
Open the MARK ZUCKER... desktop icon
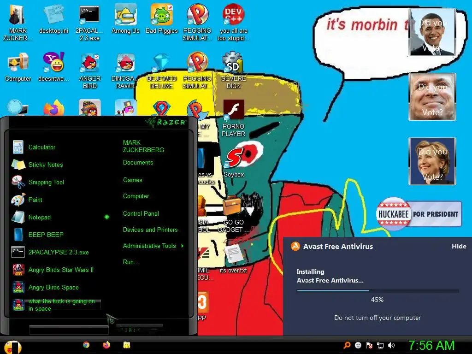18,23
